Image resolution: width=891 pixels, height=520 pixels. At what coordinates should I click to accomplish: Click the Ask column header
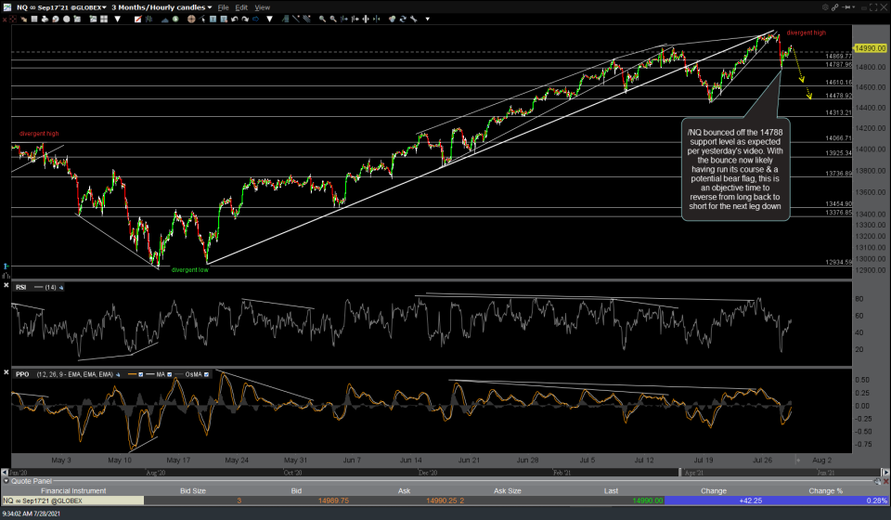pyautogui.click(x=404, y=490)
